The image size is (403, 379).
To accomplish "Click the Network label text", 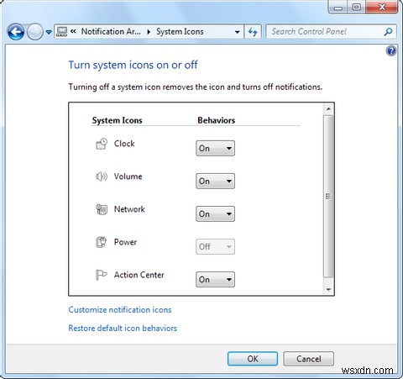I will (129, 209).
